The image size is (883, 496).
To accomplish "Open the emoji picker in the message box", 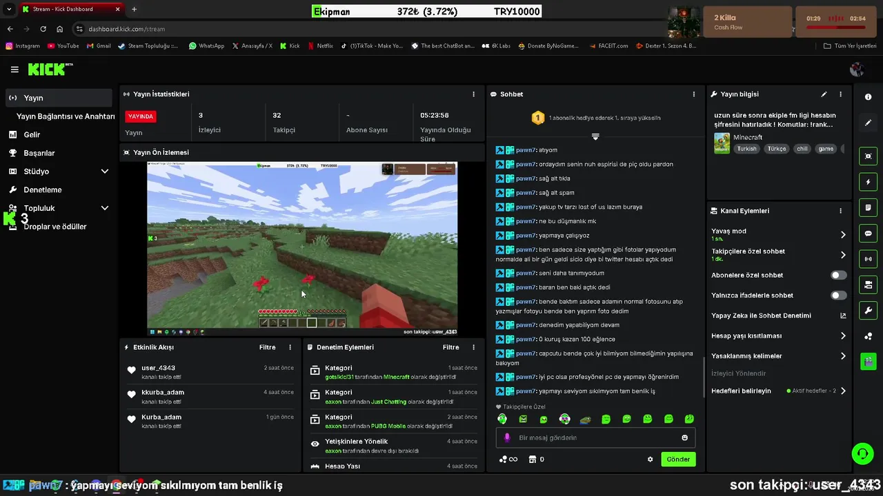I will coord(684,437).
